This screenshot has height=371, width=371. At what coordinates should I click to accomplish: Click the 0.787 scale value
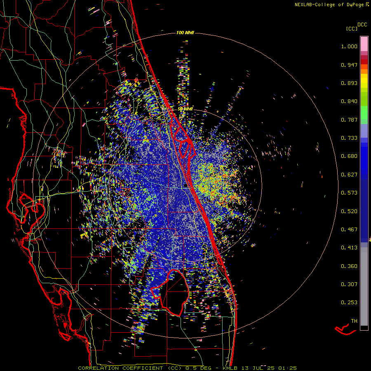tap(349, 120)
